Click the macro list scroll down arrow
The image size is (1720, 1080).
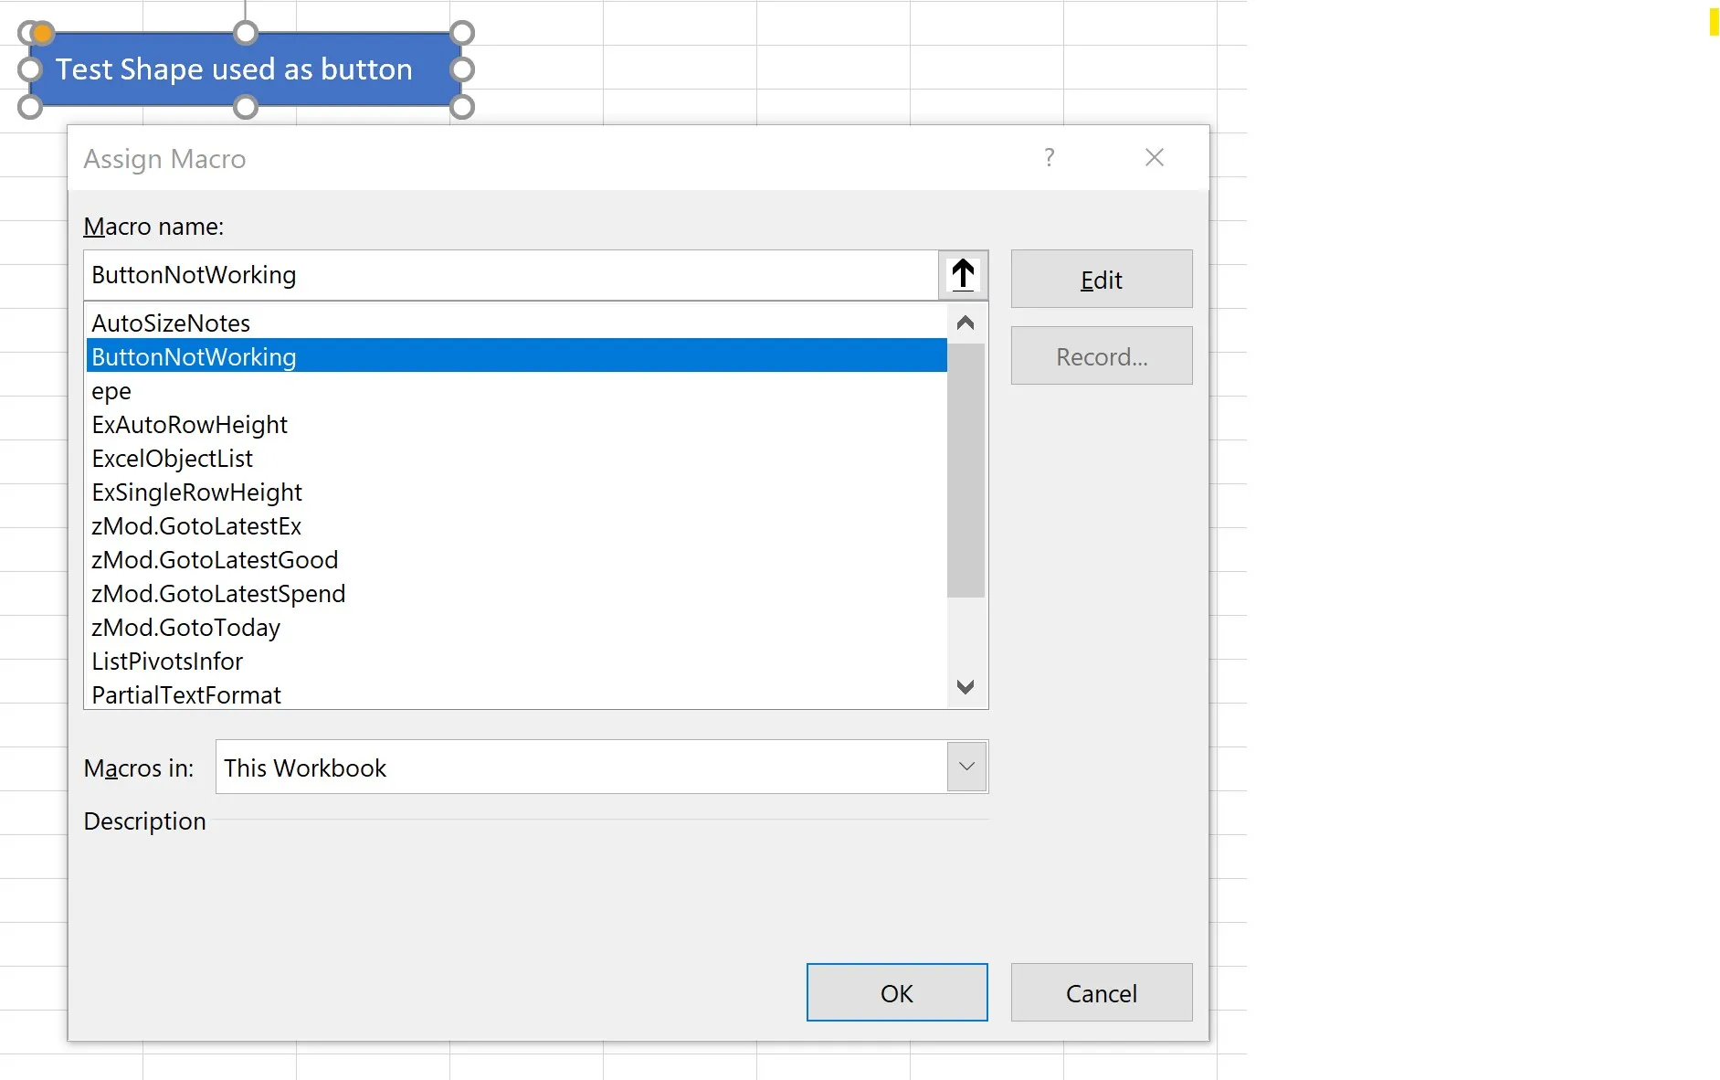(x=966, y=687)
